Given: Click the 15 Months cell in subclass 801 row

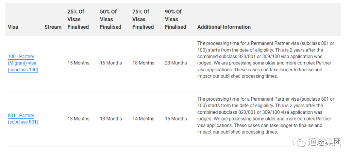Looking at the screenshot, I should click(x=176, y=119).
